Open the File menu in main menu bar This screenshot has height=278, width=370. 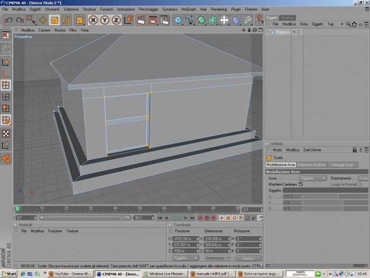pos(5,9)
